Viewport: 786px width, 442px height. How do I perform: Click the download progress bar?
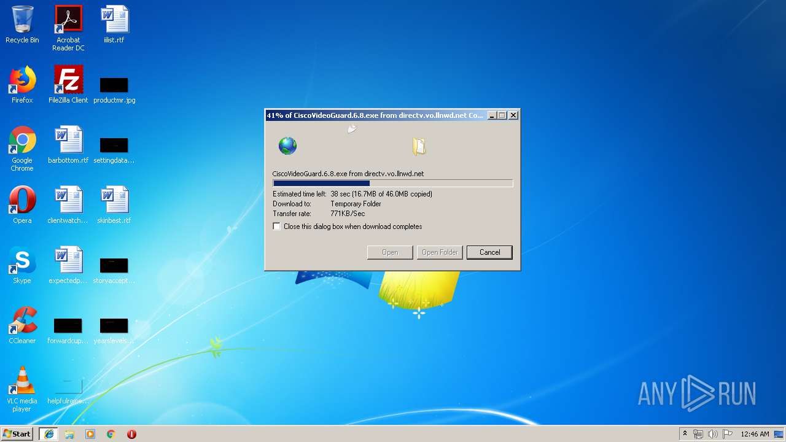click(392, 183)
